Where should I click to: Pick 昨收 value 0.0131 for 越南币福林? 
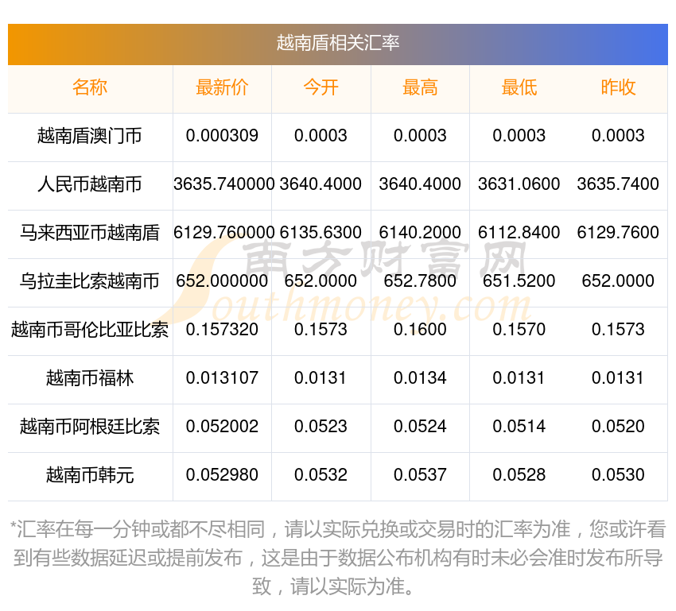coord(618,377)
